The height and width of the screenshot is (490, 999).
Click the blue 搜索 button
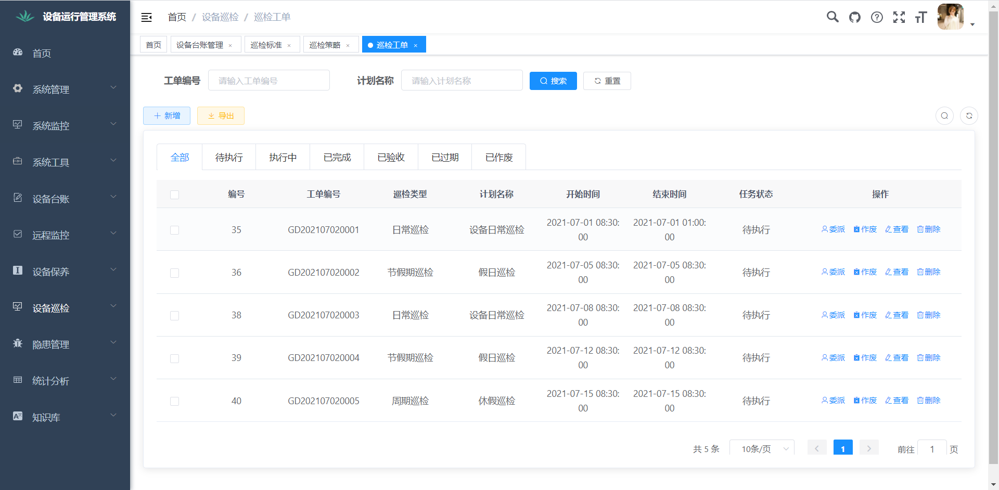coord(553,81)
